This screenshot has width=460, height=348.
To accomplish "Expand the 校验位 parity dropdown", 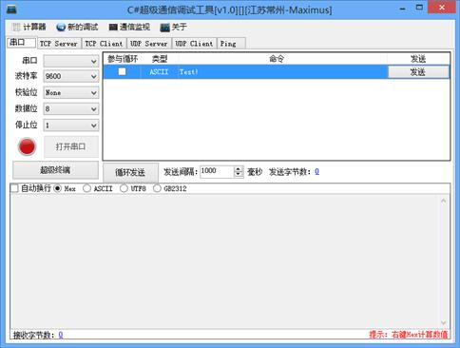I will (94, 93).
